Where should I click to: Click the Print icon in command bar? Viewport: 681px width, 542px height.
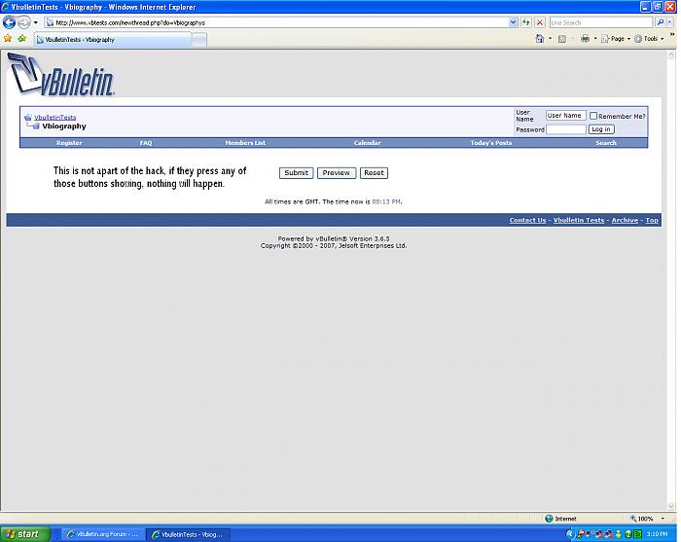pyautogui.click(x=585, y=39)
